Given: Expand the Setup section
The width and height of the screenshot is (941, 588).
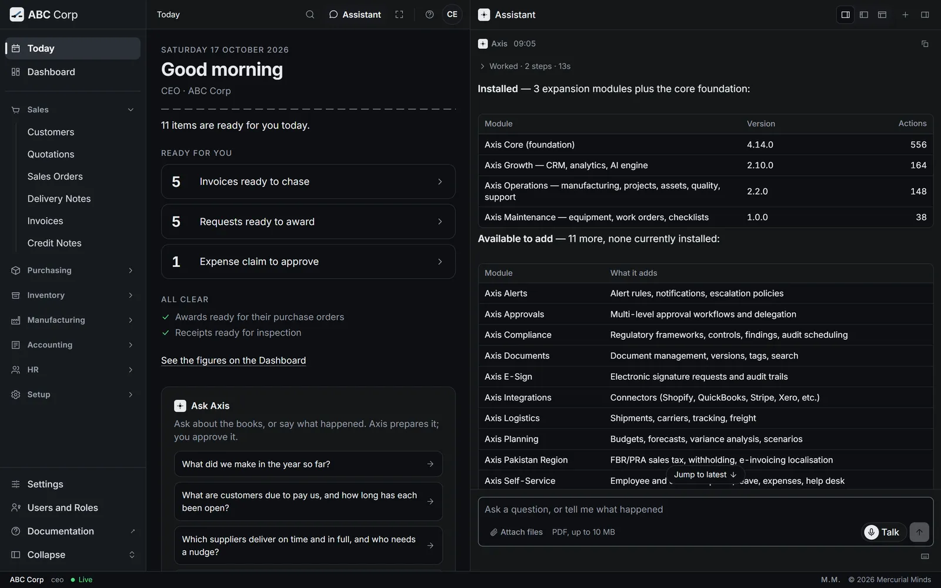Looking at the screenshot, I should click(73, 395).
